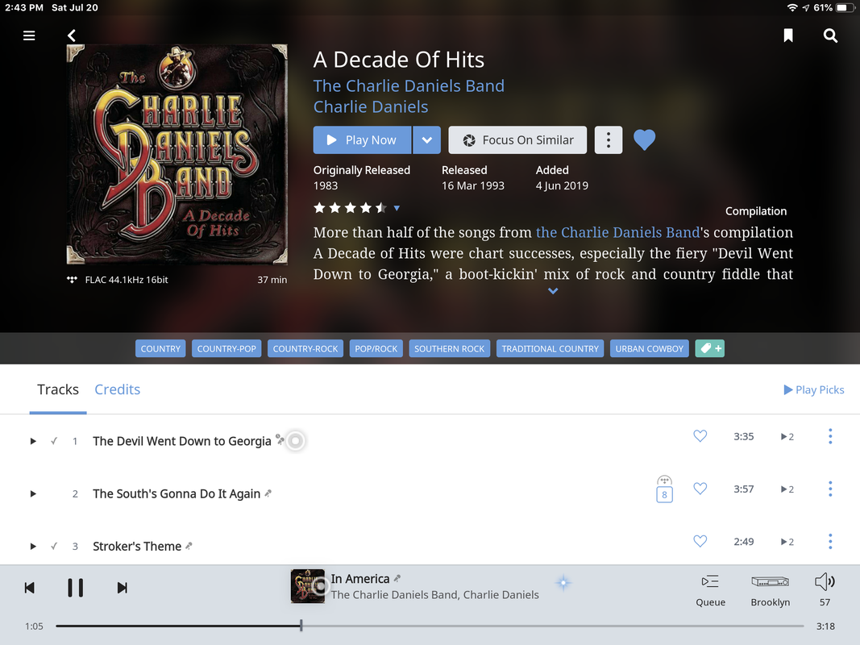860x645 pixels.
Task: Select The Devil Went Down to Georgia title
Action: (x=182, y=441)
